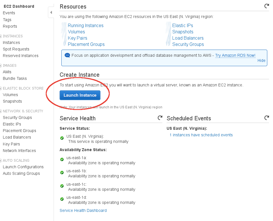The image size is (273, 221).
Task: Open Key Pairs in the sidebar
Action: pyautogui.click(x=11, y=144)
